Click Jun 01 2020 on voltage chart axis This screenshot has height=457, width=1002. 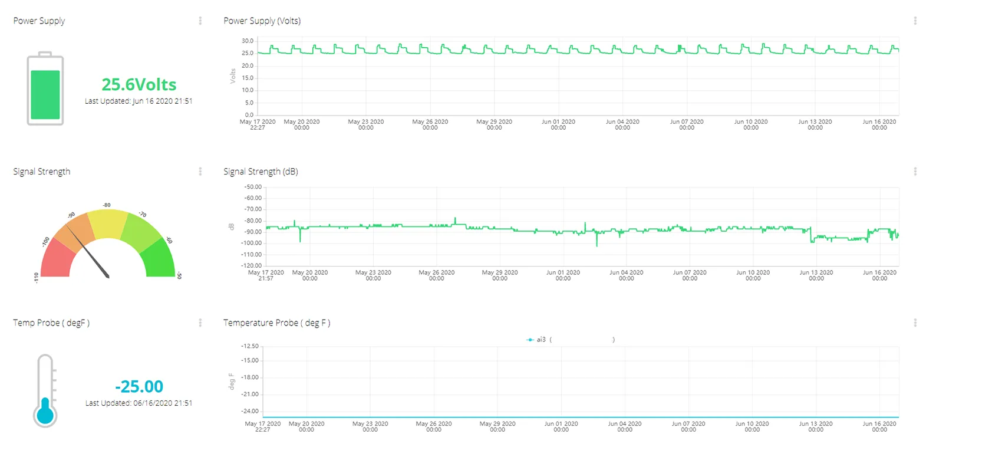[x=558, y=124]
